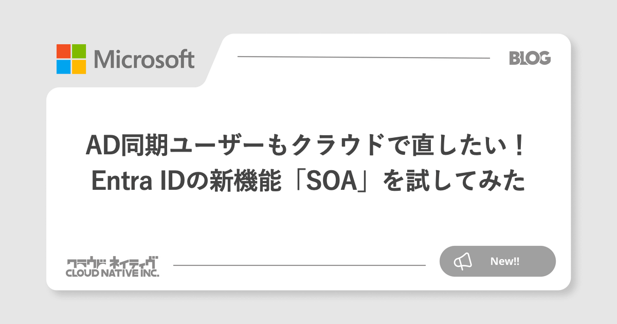Click the red square in the Microsoft logo

(63, 51)
